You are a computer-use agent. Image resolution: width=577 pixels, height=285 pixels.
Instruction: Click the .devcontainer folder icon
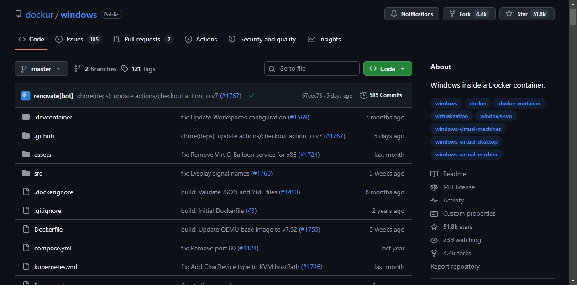[x=26, y=117]
